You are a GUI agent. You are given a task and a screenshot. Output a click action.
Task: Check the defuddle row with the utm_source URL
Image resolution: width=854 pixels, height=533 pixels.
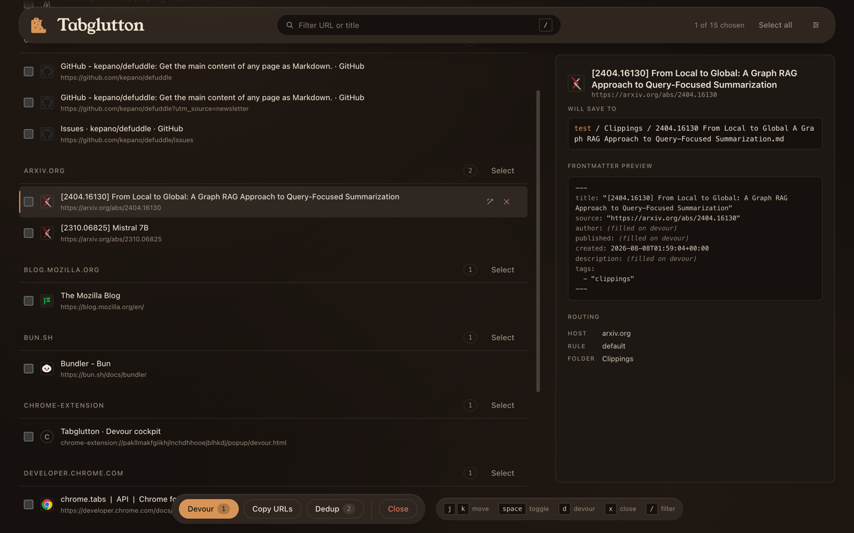(28, 102)
